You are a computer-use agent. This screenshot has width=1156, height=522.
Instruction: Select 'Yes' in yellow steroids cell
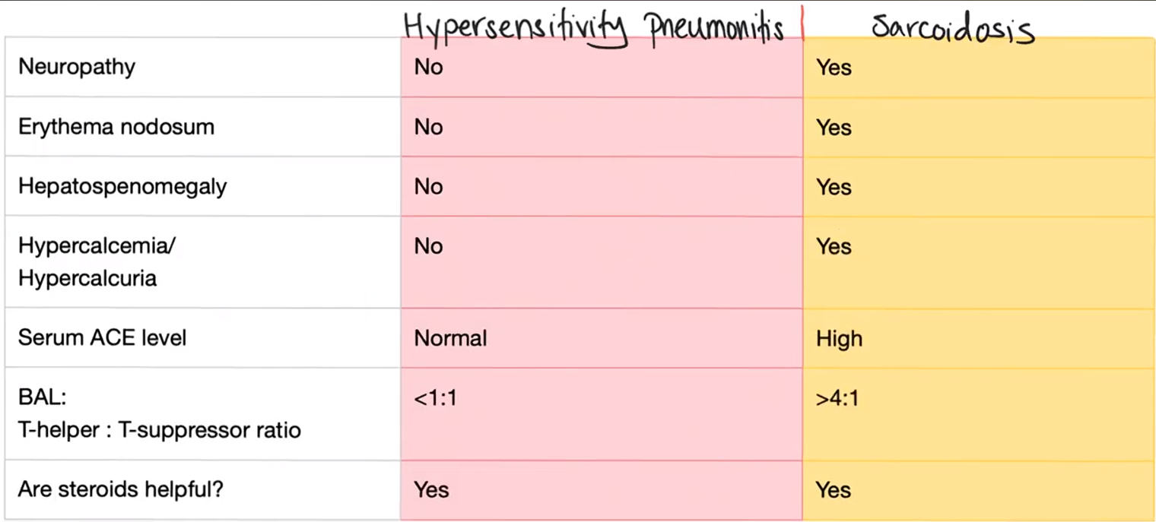point(834,489)
